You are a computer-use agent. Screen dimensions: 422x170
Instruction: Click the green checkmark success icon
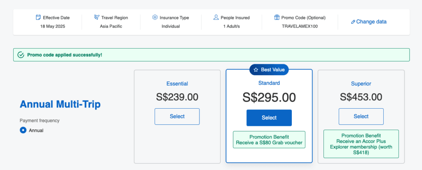click(21, 55)
